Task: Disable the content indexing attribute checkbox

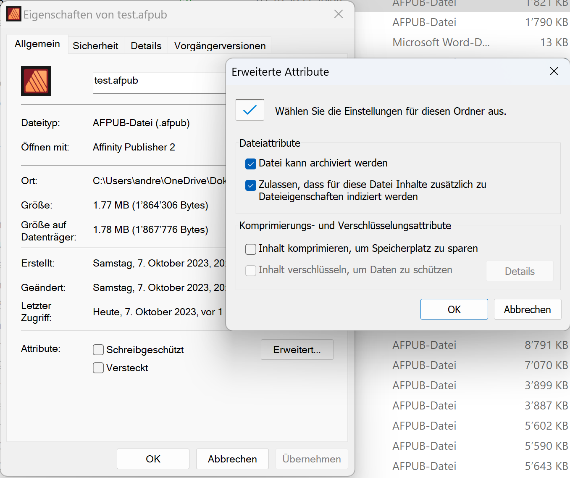Action: pos(250,185)
